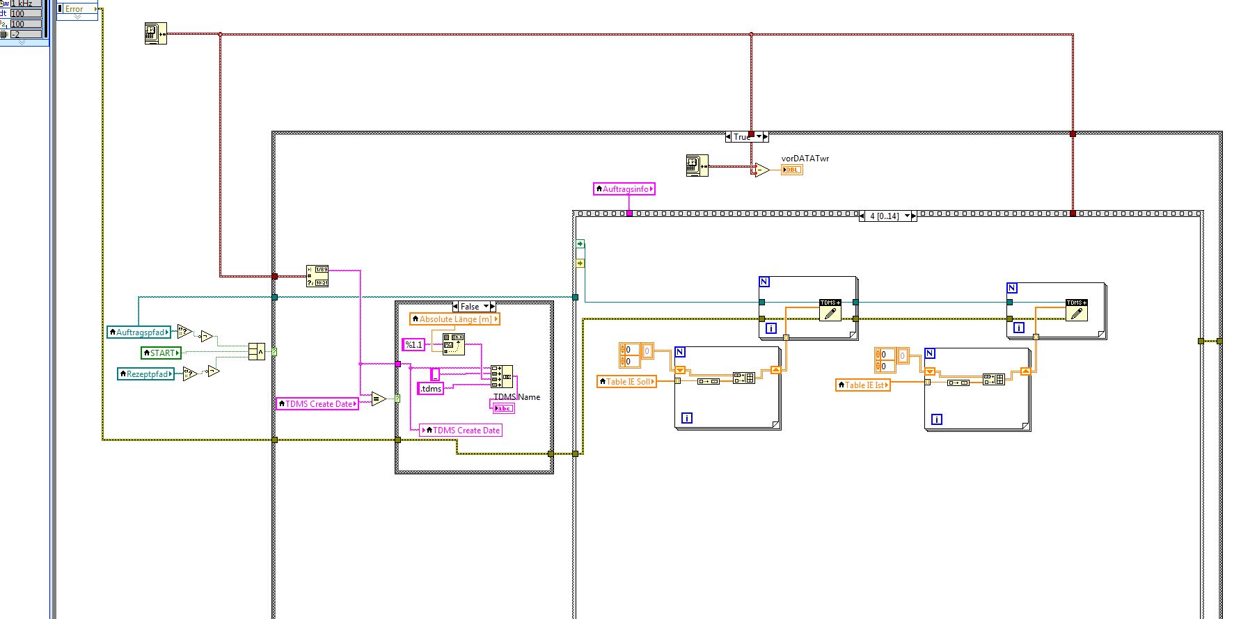Click the tick count node inside the True case

click(697, 166)
